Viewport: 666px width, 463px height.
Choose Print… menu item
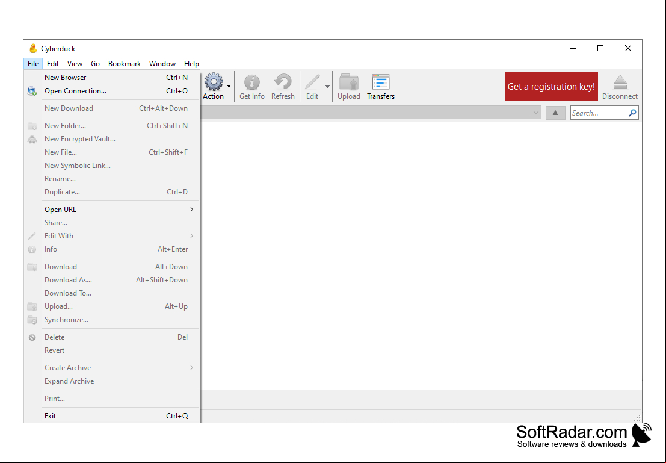(x=112, y=398)
